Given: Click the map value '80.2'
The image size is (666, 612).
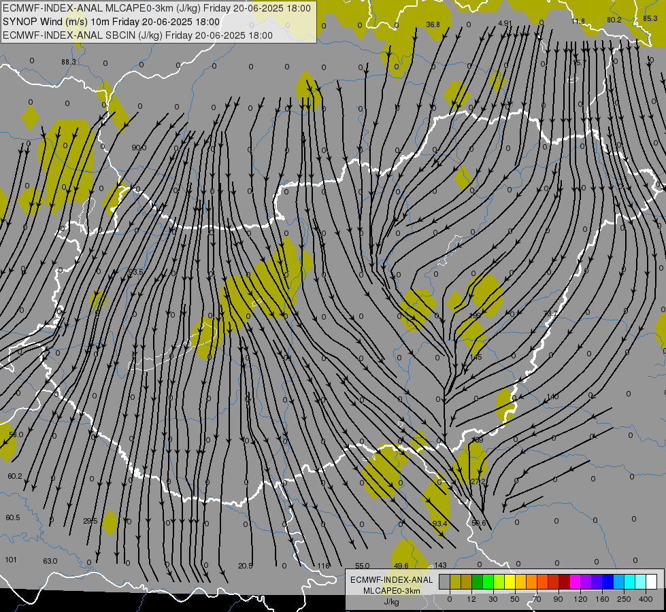Looking at the screenshot, I should click(x=614, y=20).
